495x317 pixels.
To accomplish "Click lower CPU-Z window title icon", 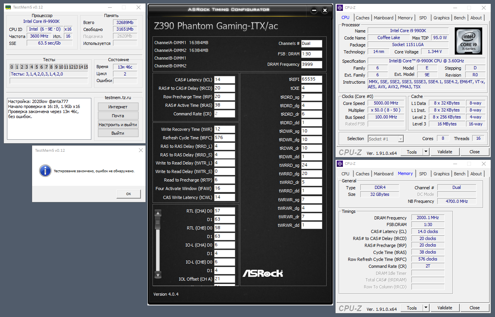I will coord(340,164).
